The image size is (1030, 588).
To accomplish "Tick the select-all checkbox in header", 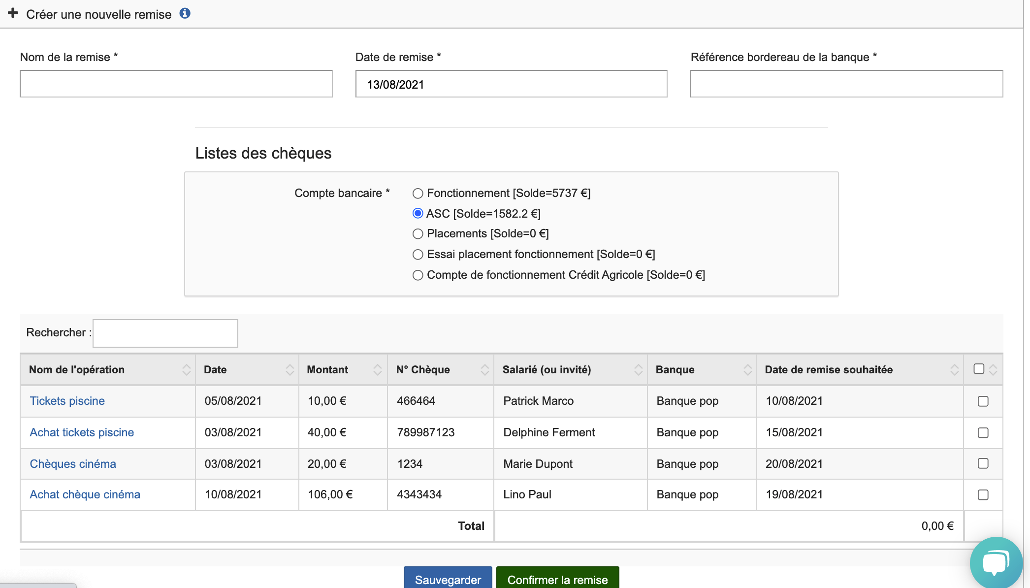I will pyautogui.click(x=979, y=369).
